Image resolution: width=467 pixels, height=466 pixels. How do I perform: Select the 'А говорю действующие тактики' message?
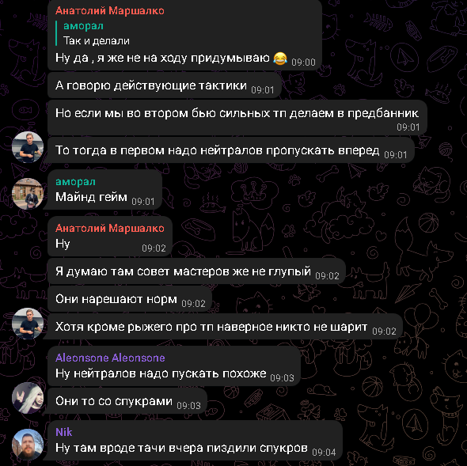[165, 85]
